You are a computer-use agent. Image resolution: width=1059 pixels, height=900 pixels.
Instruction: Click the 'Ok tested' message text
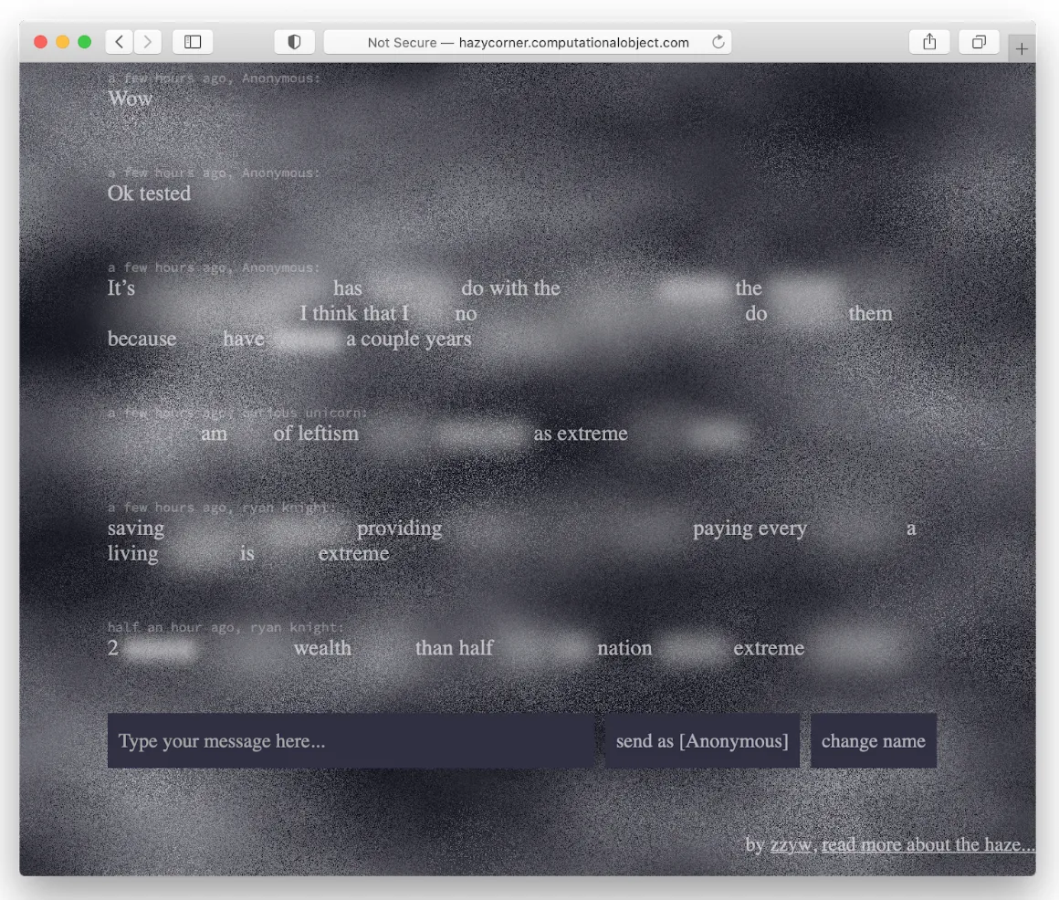pos(149,194)
